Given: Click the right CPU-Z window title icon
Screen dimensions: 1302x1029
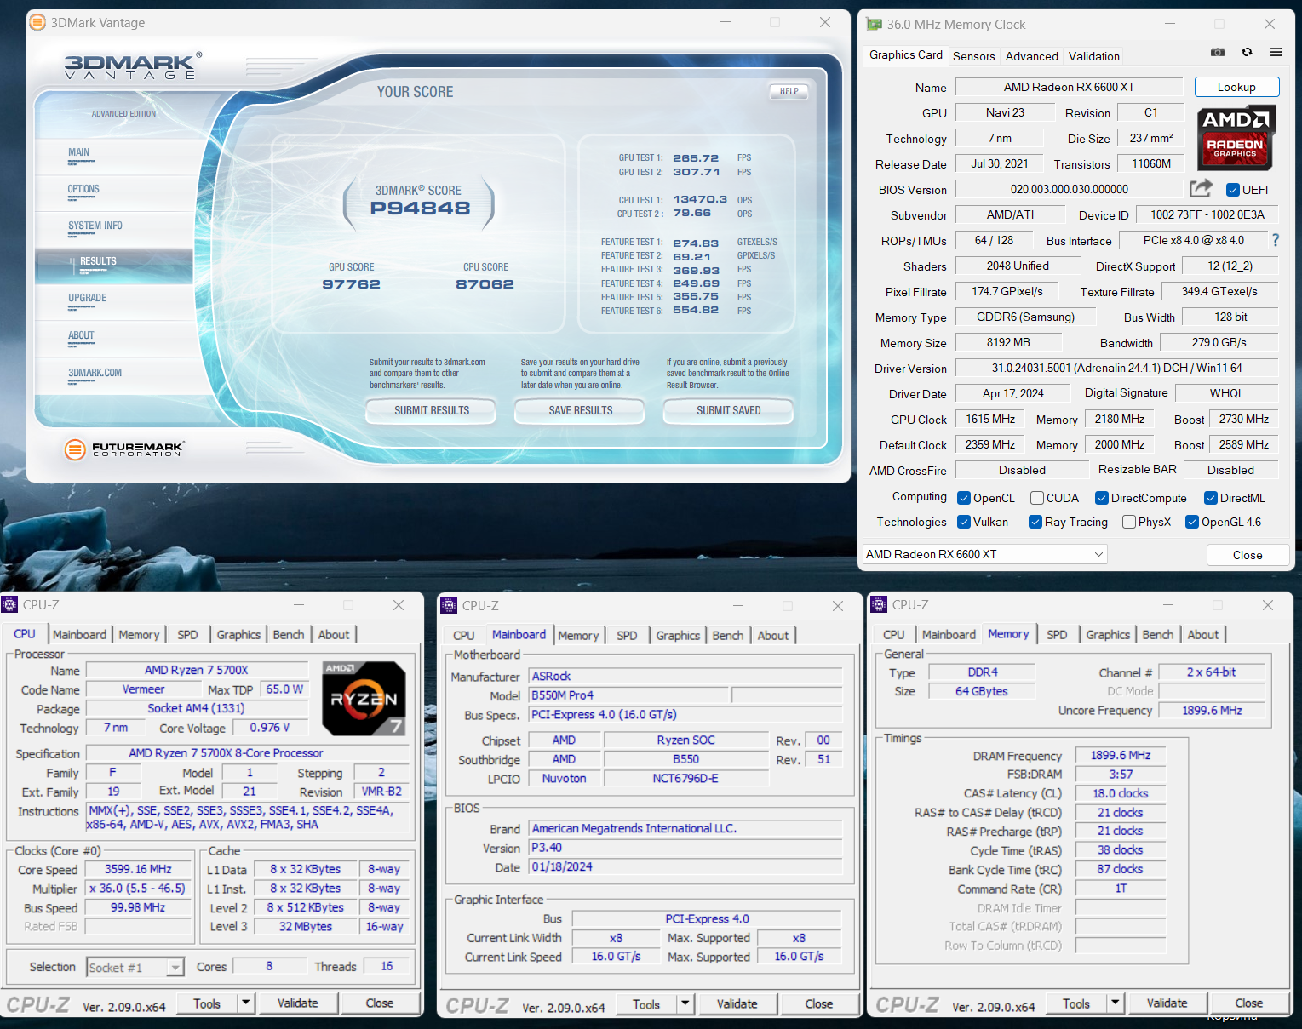Looking at the screenshot, I should click(x=879, y=604).
